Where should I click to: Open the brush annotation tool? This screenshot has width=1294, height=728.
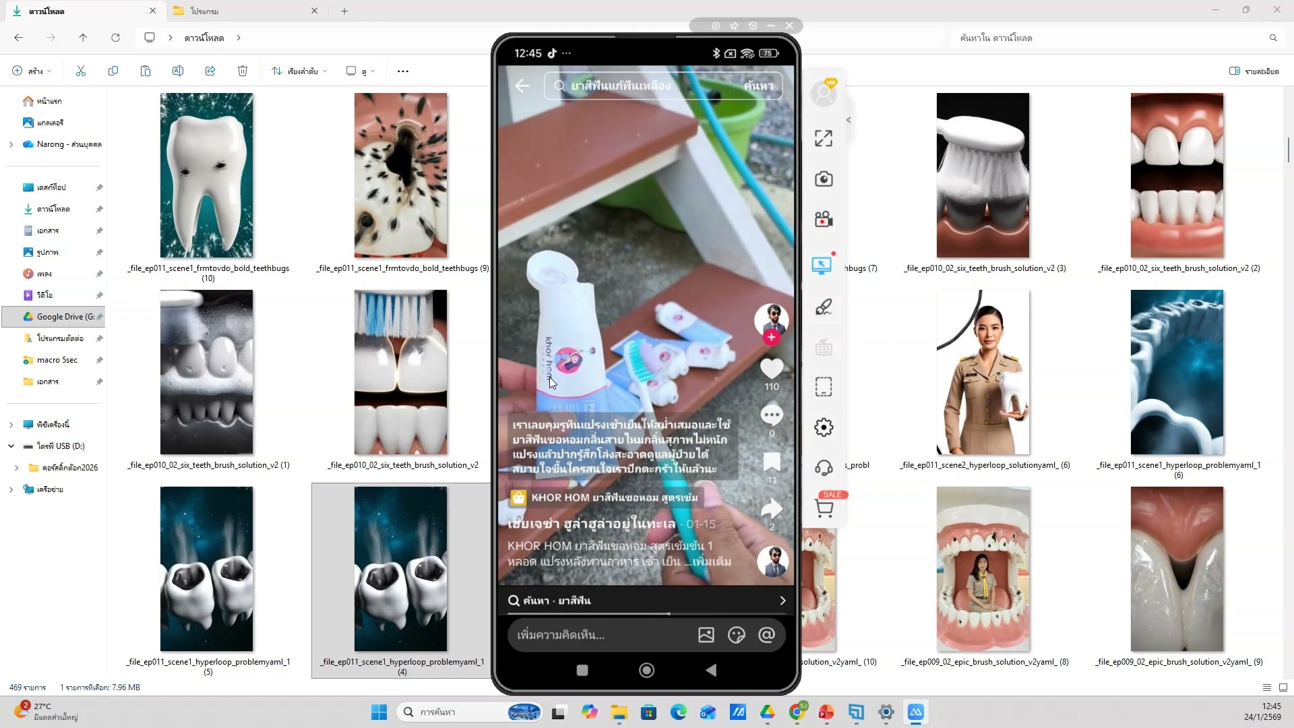(x=824, y=307)
